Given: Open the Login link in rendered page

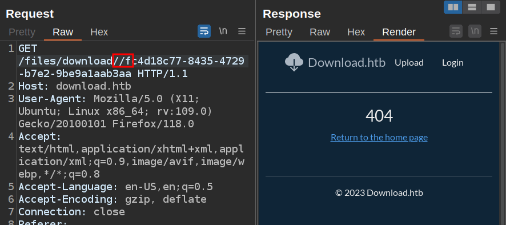Looking at the screenshot, I should [x=452, y=63].
